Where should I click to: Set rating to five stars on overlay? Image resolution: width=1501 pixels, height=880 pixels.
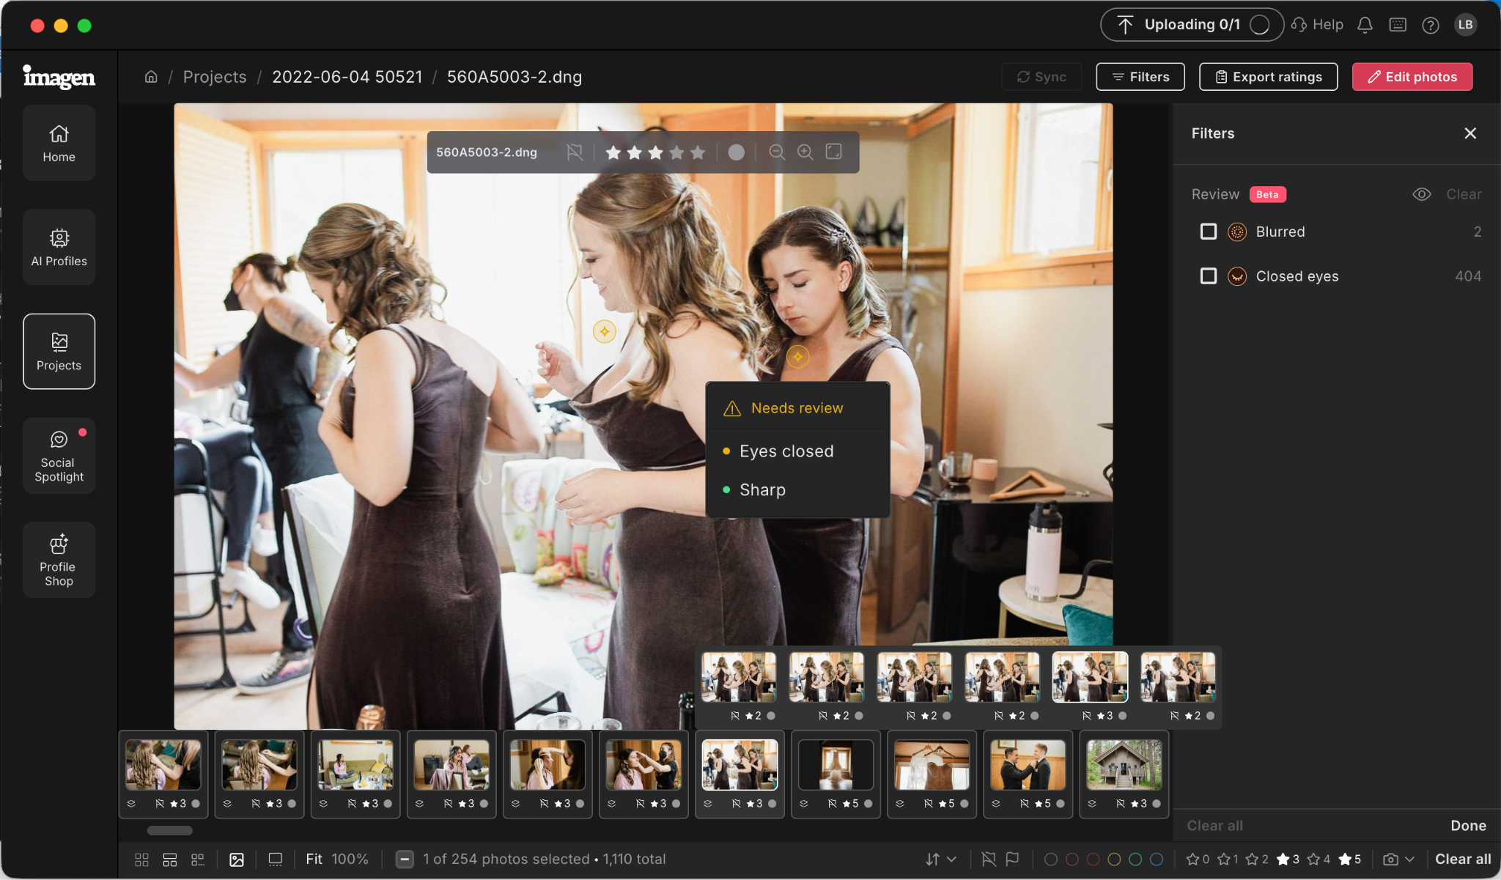pyautogui.click(x=698, y=152)
